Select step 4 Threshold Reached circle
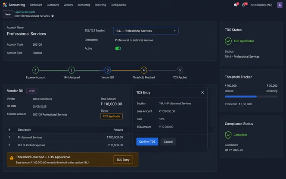The image size is (286, 179). (144, 70)
